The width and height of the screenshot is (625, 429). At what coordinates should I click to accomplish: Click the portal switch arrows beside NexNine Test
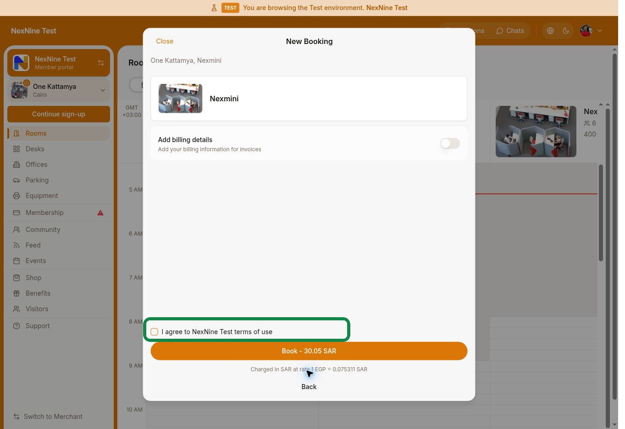(x=101, y=63)
